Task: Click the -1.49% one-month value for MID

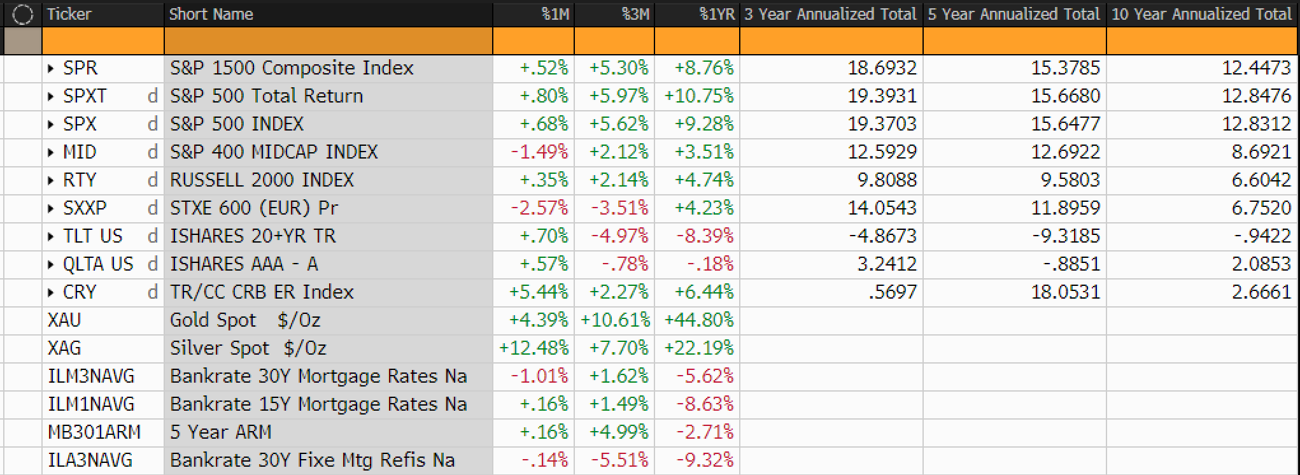Action: (x=539, y=152)
